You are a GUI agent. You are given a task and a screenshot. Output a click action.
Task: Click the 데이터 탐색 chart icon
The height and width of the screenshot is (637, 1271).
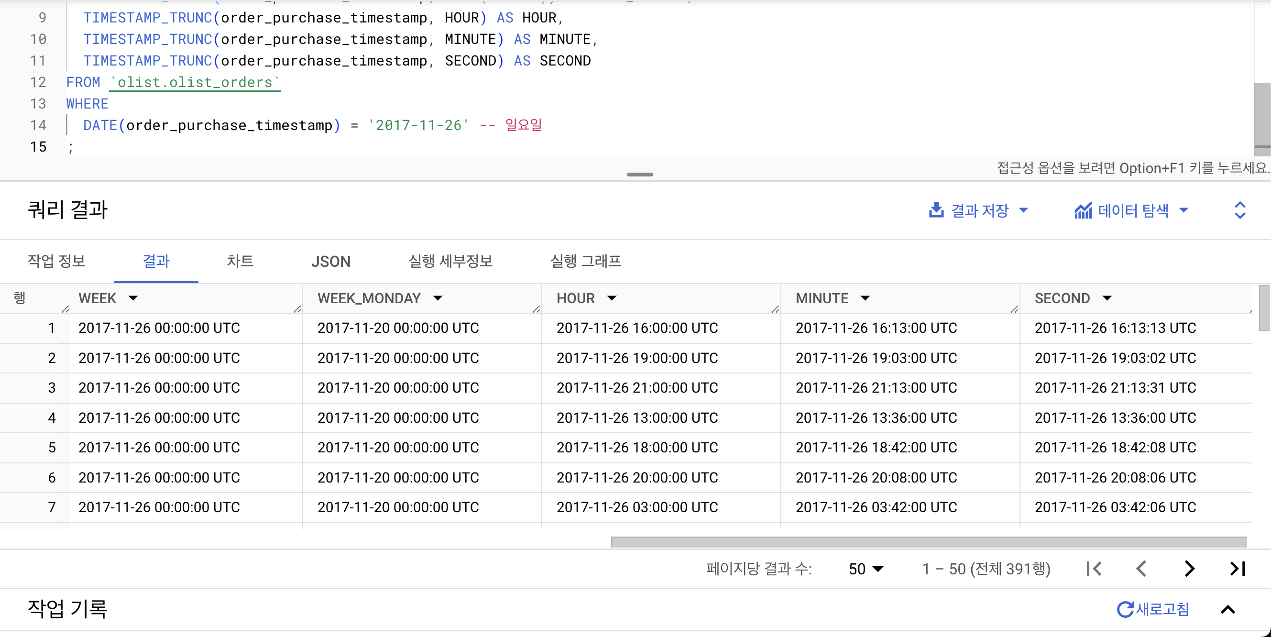(1083, 211)
